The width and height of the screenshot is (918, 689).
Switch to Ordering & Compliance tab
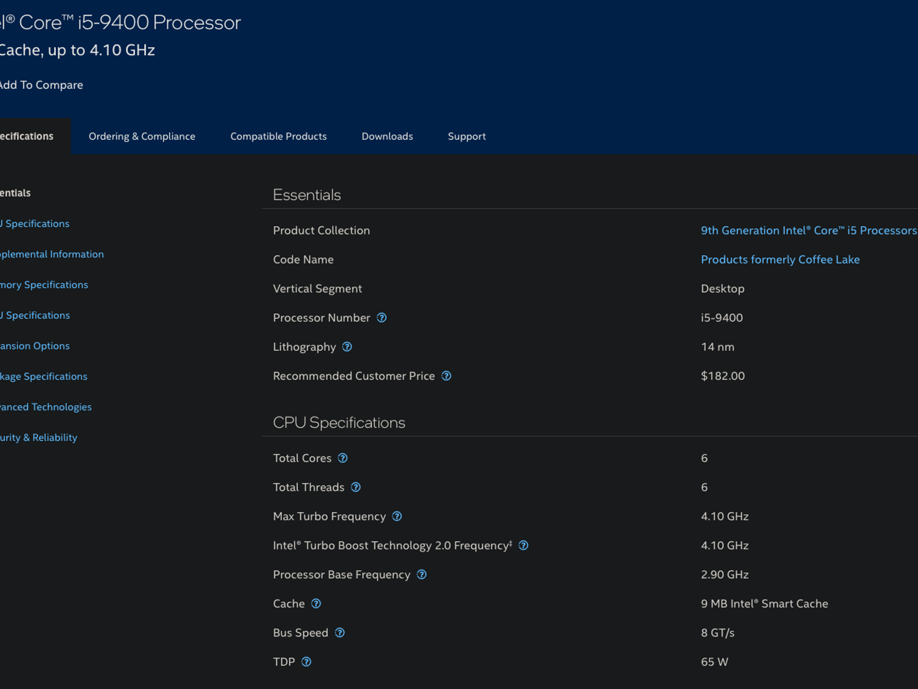click(142, 136)
